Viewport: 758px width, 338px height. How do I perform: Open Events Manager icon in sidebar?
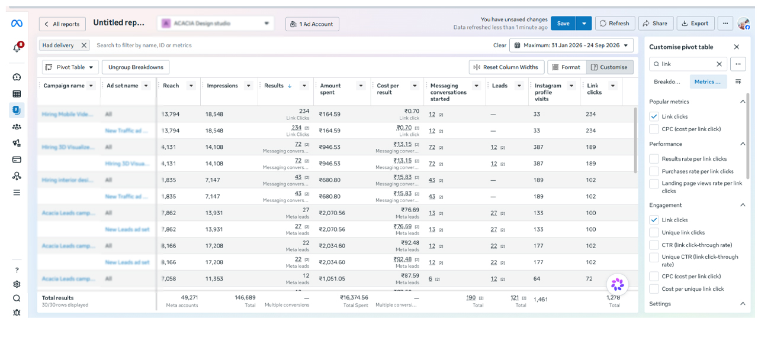pyautogui.click(x=17, y=176)
